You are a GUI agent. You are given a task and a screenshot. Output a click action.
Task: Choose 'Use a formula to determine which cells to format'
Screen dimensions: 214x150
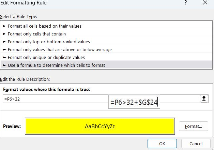pyautogui.click(x=106, y=65)
